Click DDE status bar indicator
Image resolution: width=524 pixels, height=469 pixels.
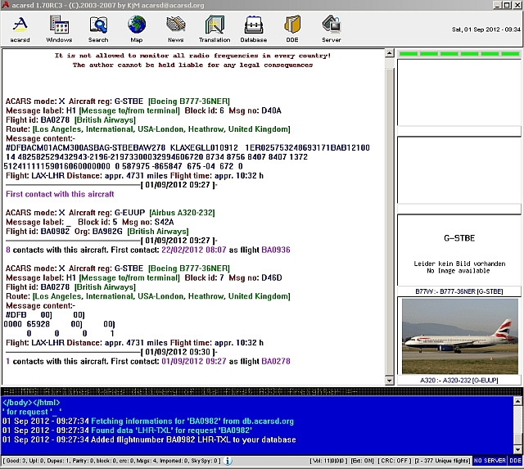515,461
